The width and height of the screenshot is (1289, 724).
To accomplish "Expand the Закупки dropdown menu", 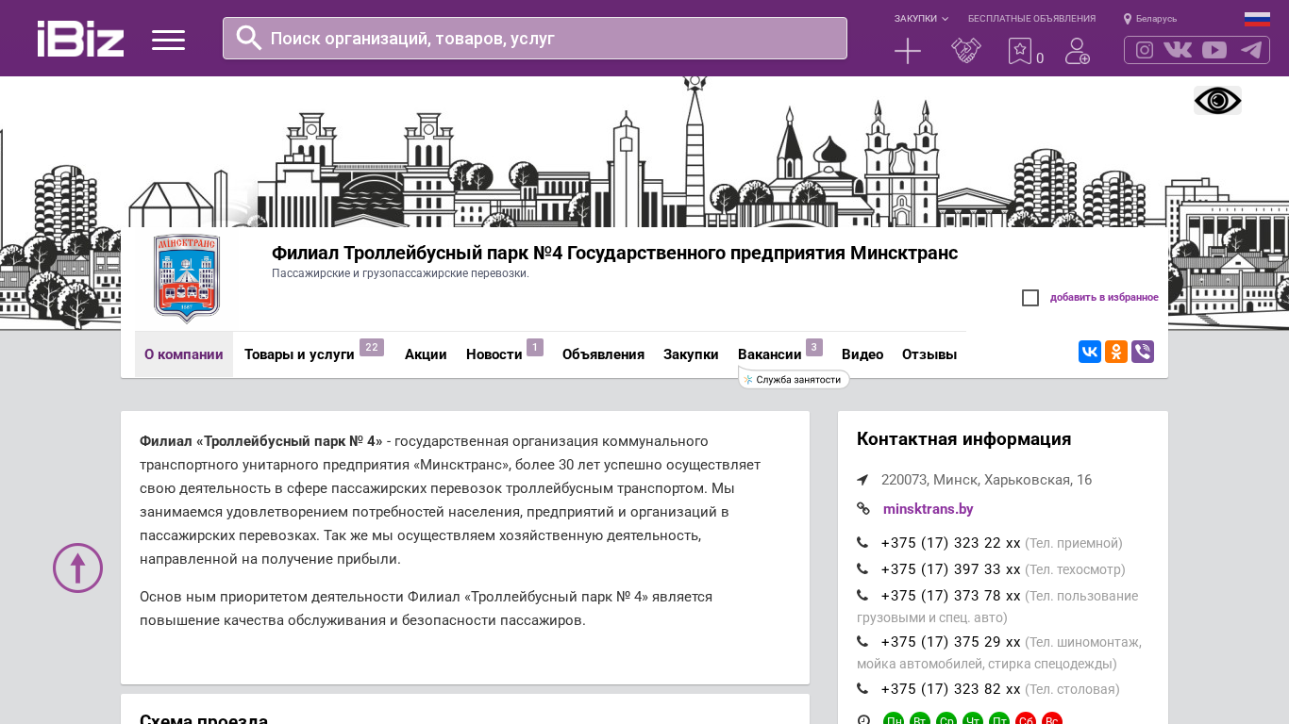I will coord(921,19).
